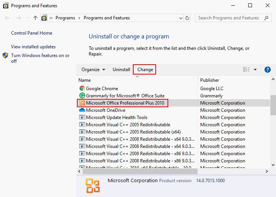The height and width of the screenshot is (197, 276).
Task: Click the Programs and Features breadcrumb segment
Action: [107, 18]
